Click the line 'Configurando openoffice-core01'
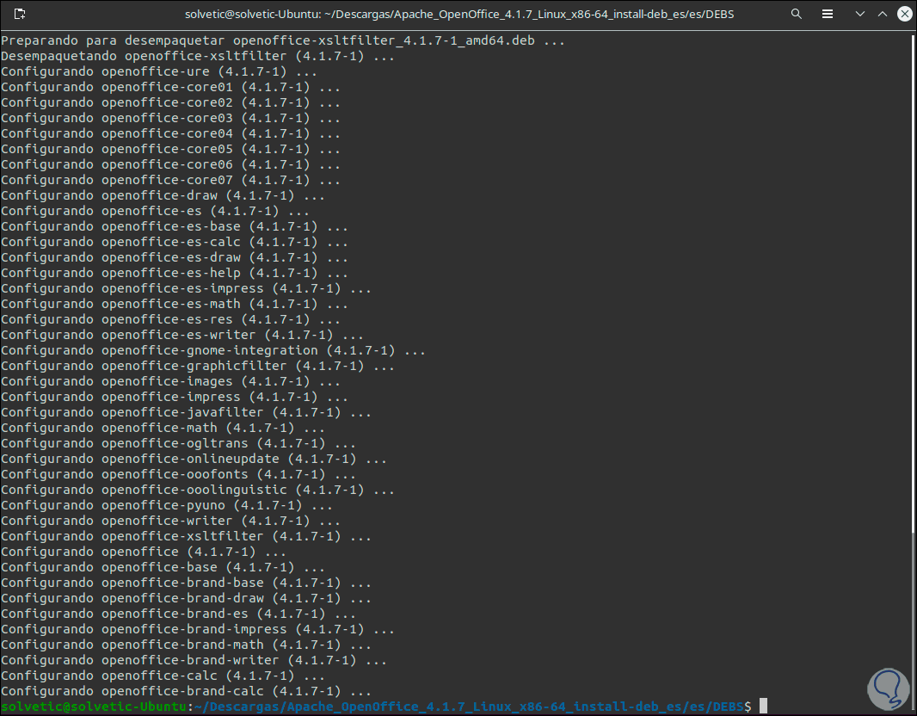This screenshot has width=917, height=716. pos(171,87)
